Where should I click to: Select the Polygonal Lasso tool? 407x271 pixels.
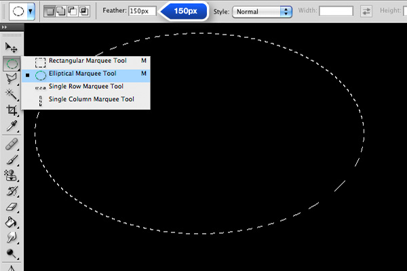[12, 79]
